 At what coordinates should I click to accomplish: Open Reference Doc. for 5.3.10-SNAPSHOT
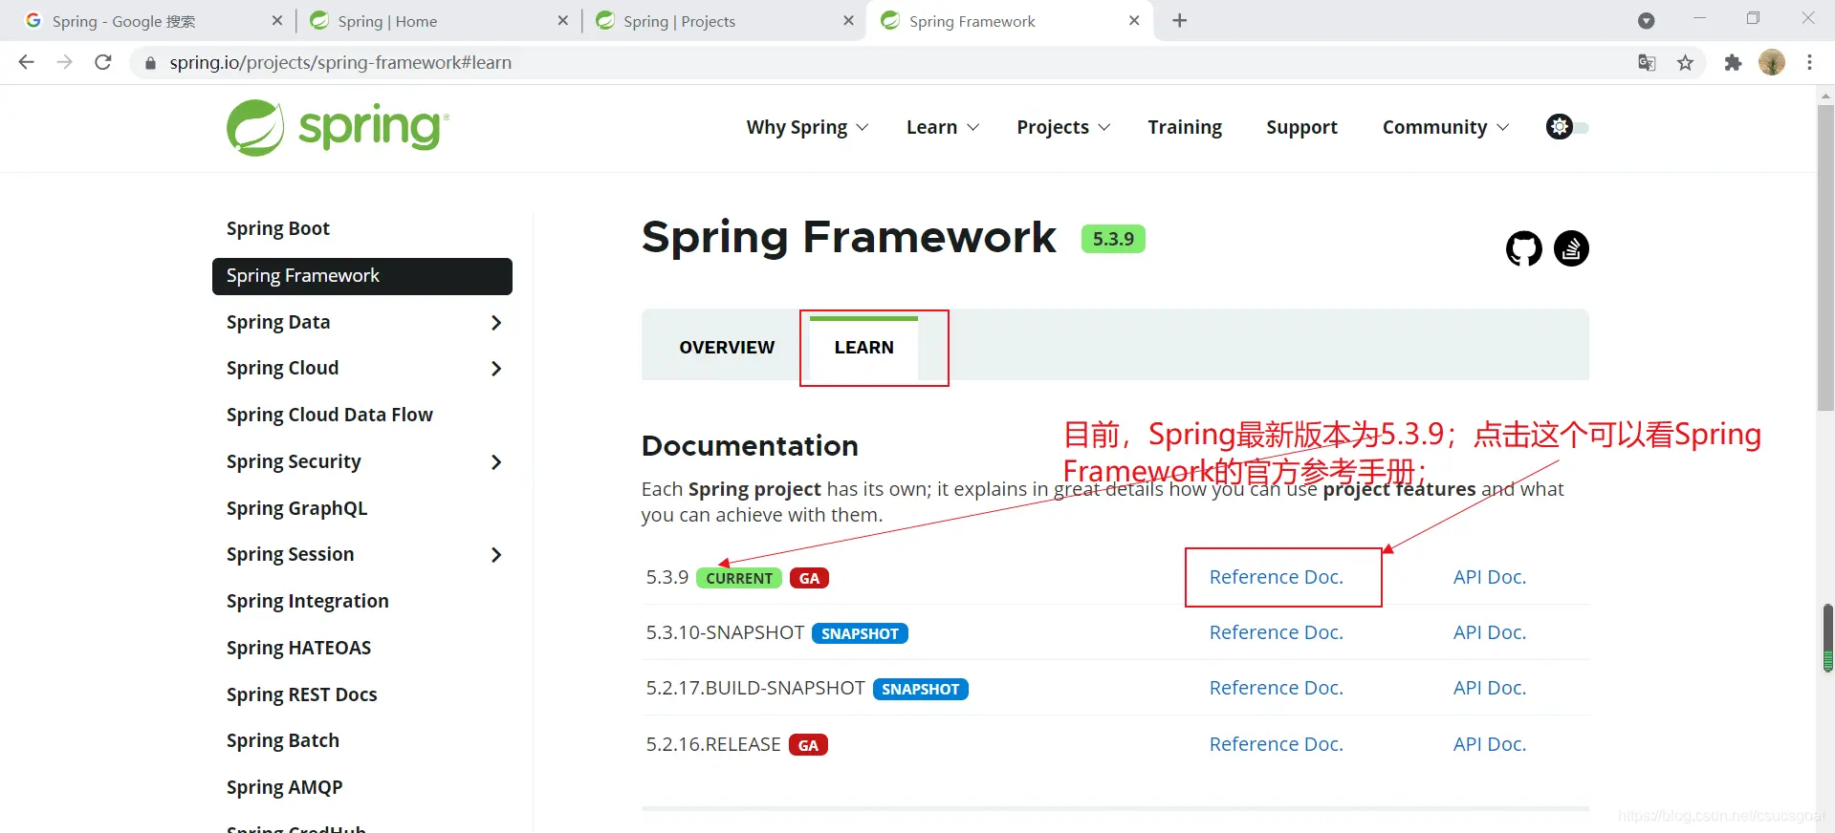point(1276,632)
